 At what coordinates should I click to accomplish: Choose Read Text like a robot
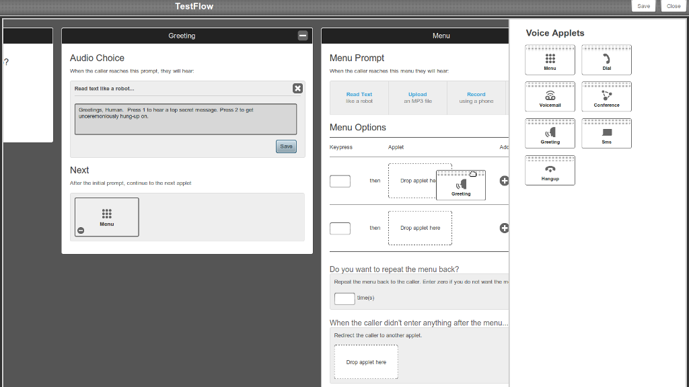coord(359,97)
